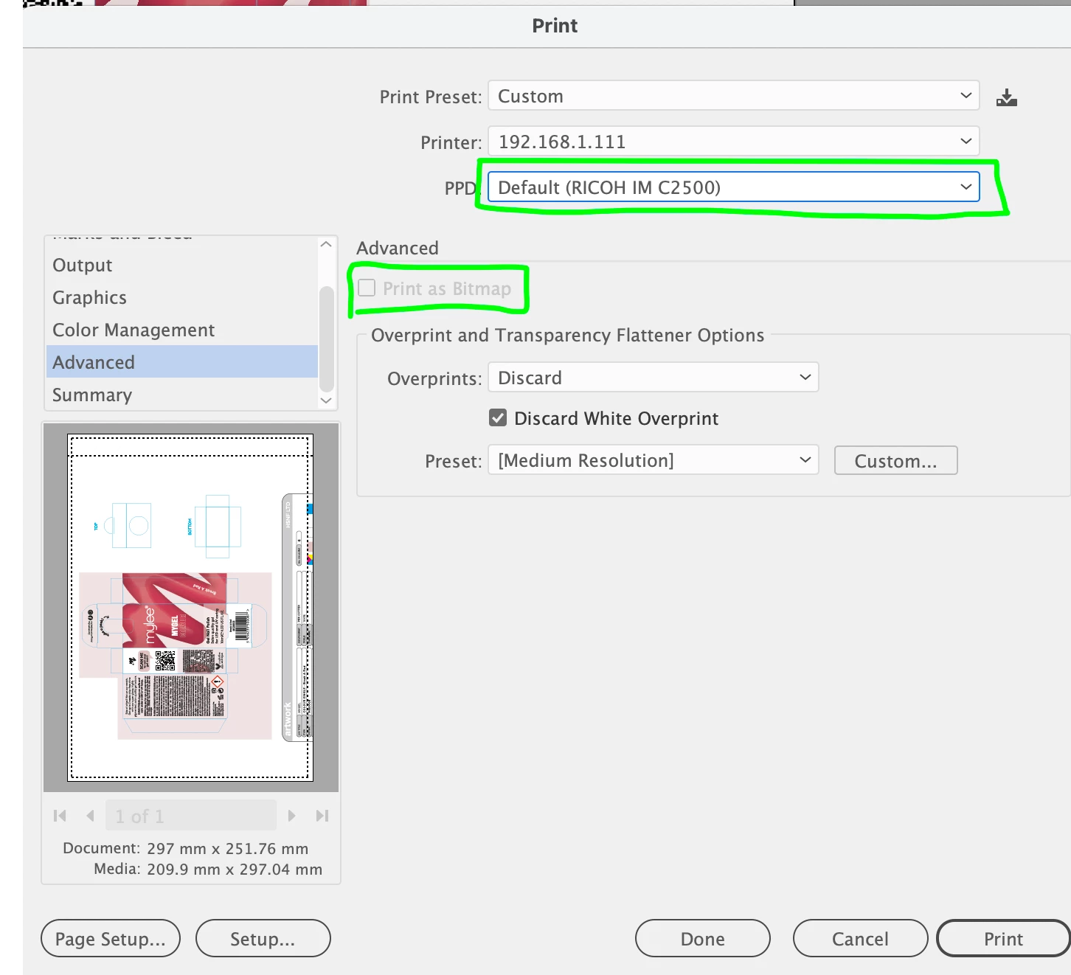Enable Print as Bitmap checkbox
This screenshot has width=1071, height=975.
(367, 288)
